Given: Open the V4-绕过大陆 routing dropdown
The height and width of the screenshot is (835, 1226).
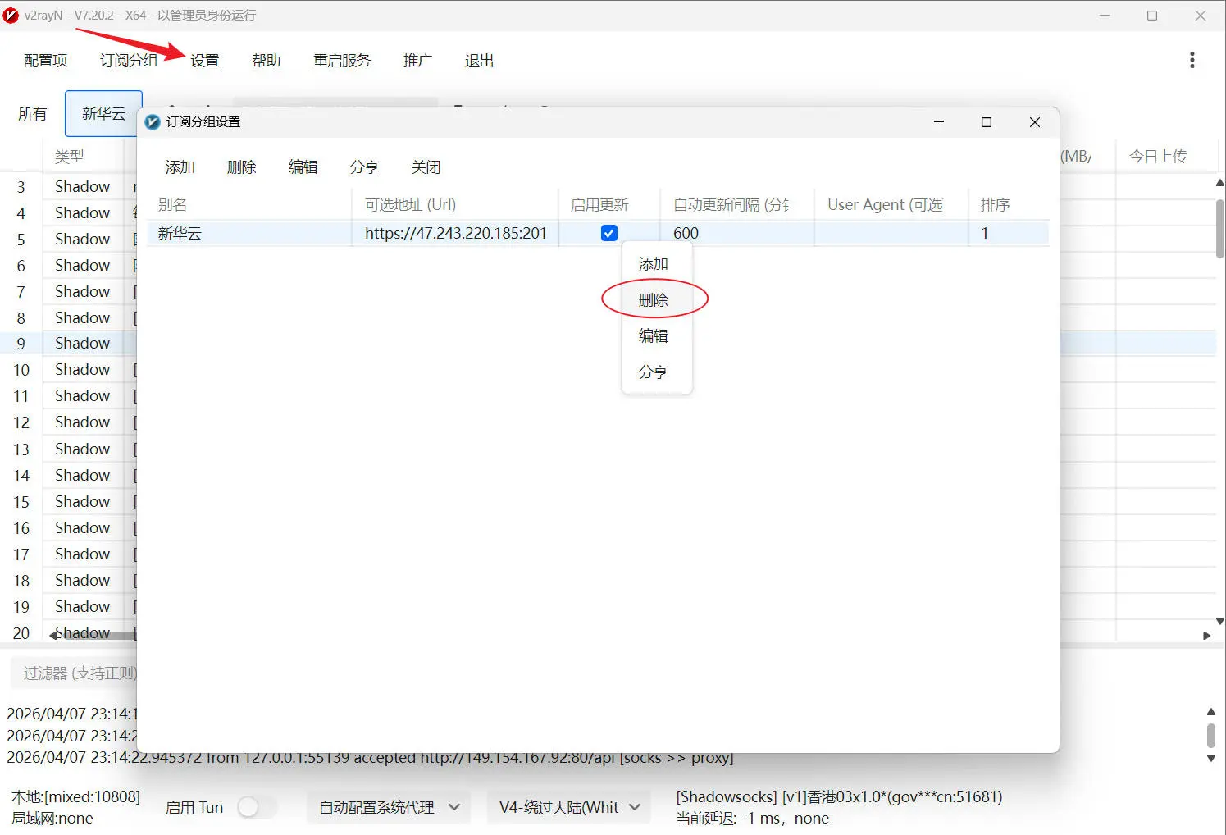Looking at the screenshot, I should [567, 806].
